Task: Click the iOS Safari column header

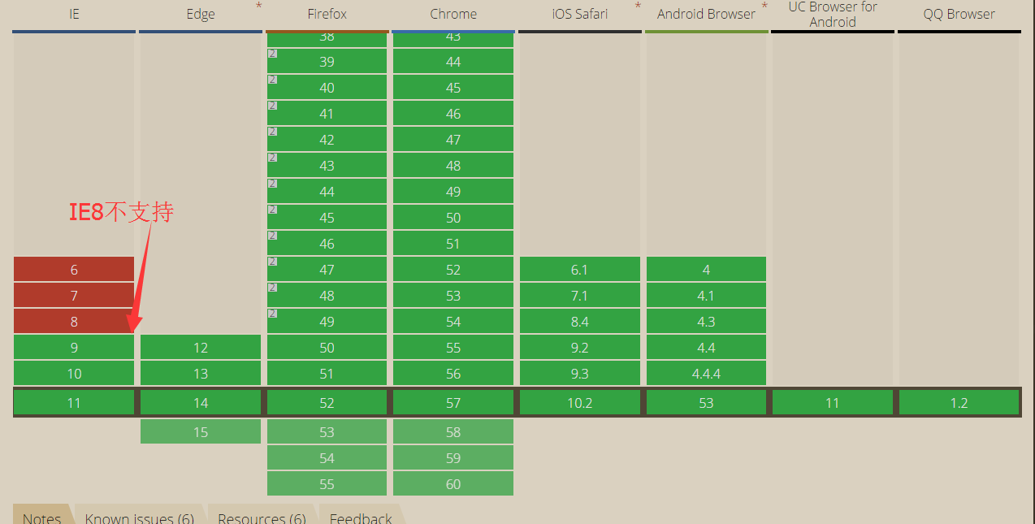Action: [580, 14]
